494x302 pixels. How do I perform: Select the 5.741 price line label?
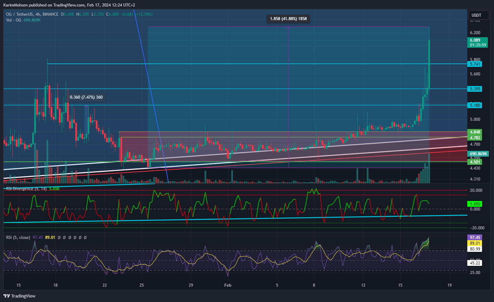click(475, 64)
